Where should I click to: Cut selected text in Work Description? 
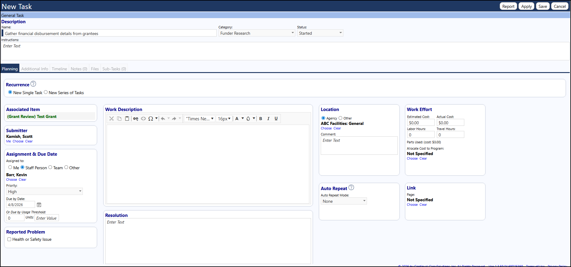[x=112, y=119]
